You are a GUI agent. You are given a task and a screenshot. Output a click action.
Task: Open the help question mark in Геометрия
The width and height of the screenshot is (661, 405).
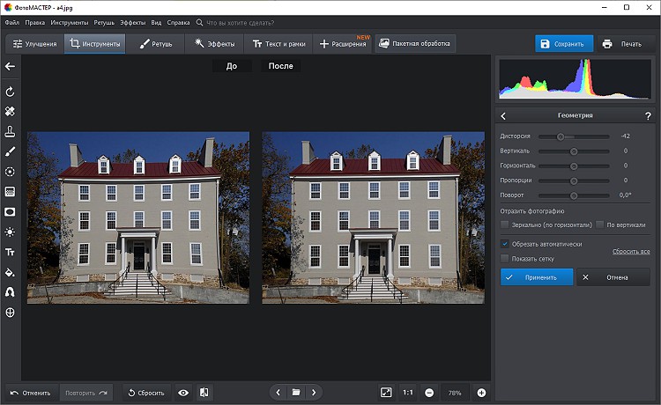click(648, 115)
